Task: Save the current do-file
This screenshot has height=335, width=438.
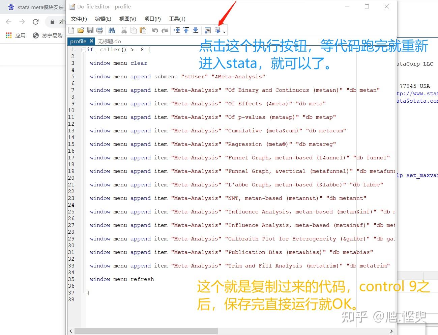Action: coord(90,30)
